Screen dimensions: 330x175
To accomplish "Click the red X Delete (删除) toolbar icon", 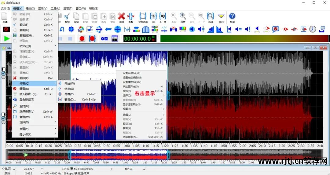I will pos(121,17).
